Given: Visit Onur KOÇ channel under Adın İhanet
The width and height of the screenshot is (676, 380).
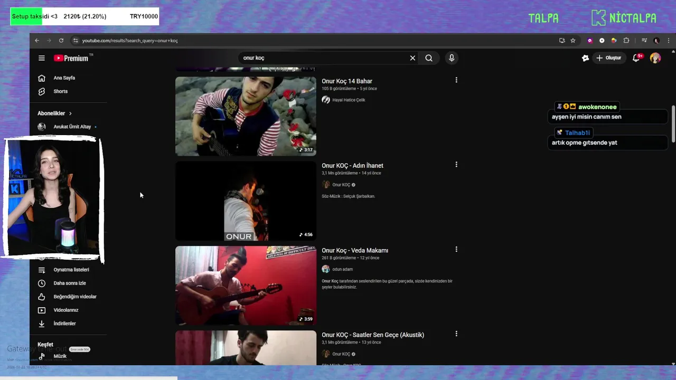Looking at the screenshot, I should point(341,185).
